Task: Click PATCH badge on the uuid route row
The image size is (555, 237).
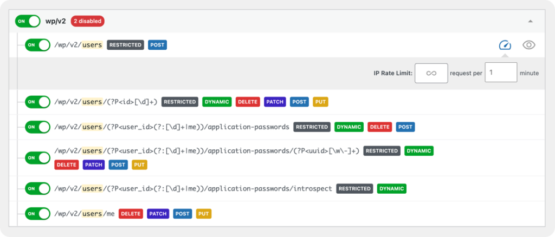Action: 94,164
